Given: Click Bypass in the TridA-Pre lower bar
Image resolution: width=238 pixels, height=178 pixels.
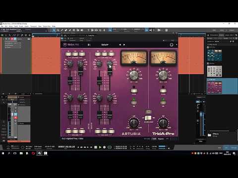Looking at the screenshot, I should pyautogui.click(x=161, y=139).
